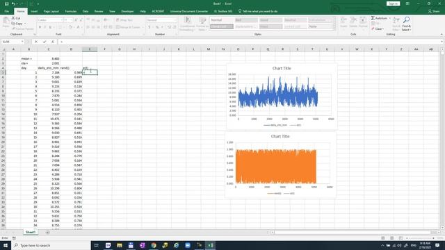Open Google Chrome from the taskbar
Screen dimensions: 445x250
coord(154,245)
